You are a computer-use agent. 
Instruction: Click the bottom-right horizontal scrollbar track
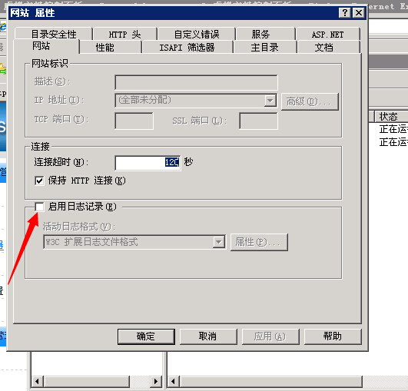pyautogui.click(x=272, y=381)
